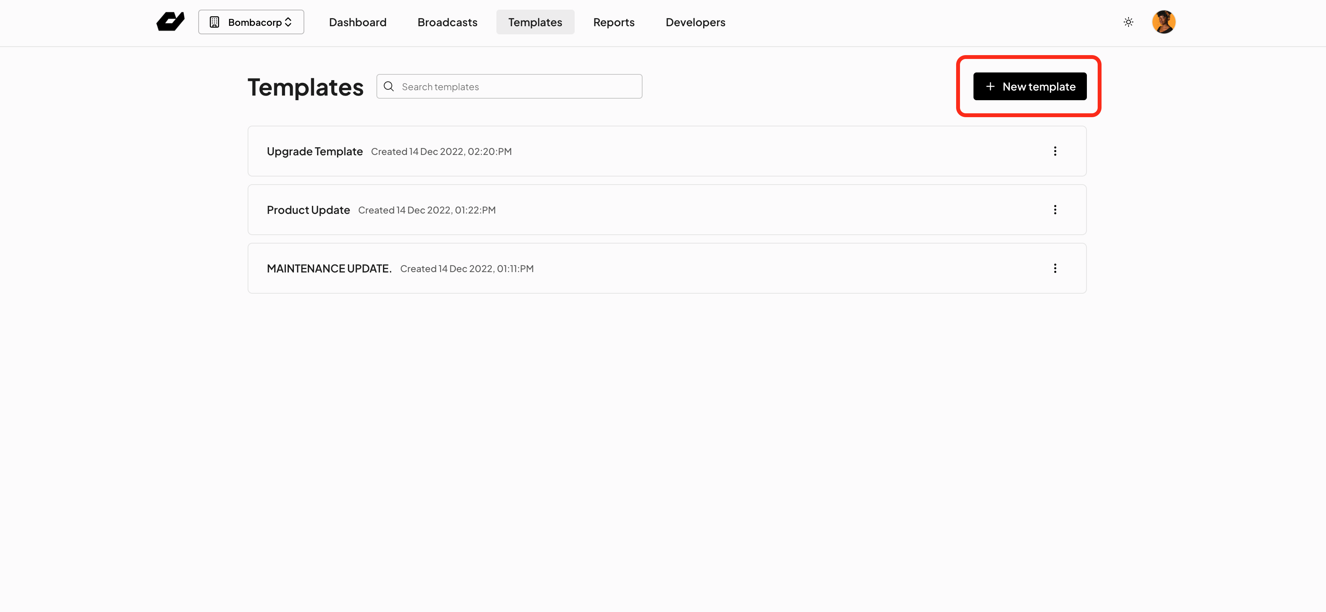
Task: Select the Templates tab
Action: click(x=535, y=22)
